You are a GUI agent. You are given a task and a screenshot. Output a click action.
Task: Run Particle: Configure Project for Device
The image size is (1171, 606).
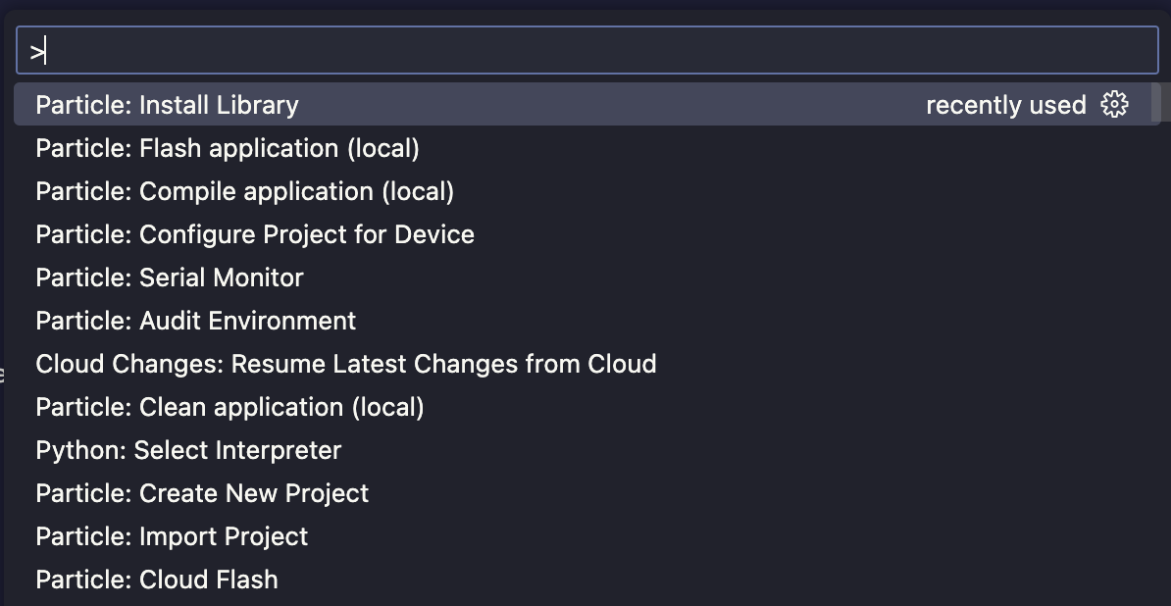[x=254, y=234]
